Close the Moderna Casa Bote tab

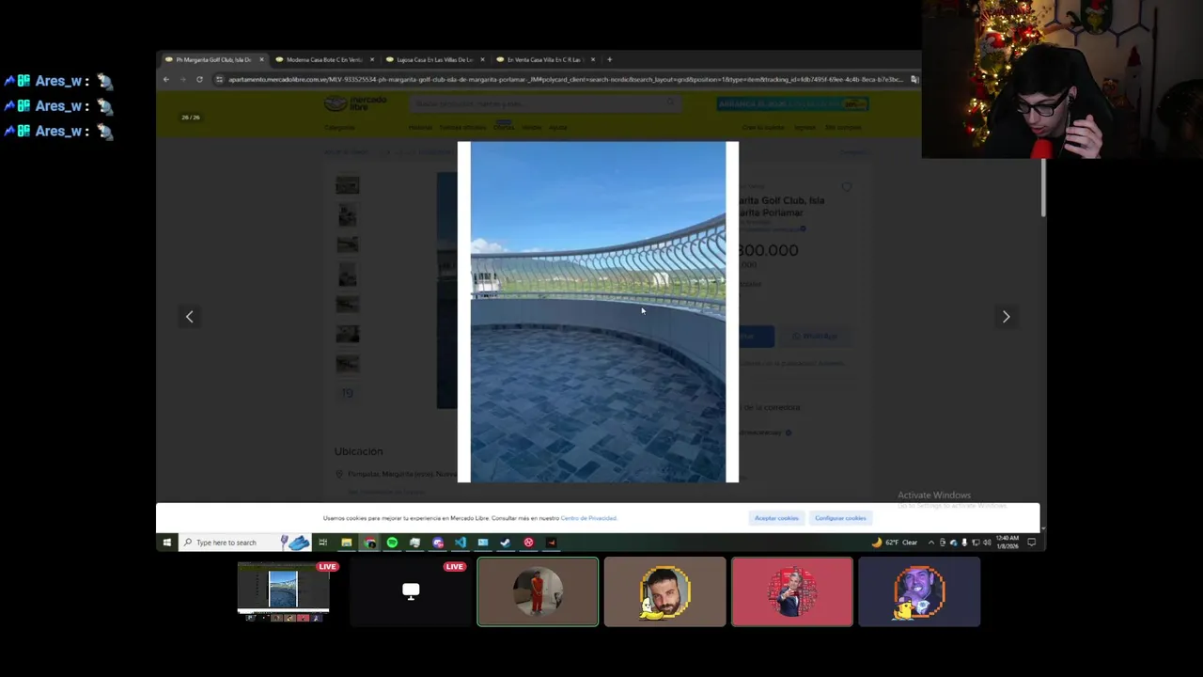click(372, 59)
